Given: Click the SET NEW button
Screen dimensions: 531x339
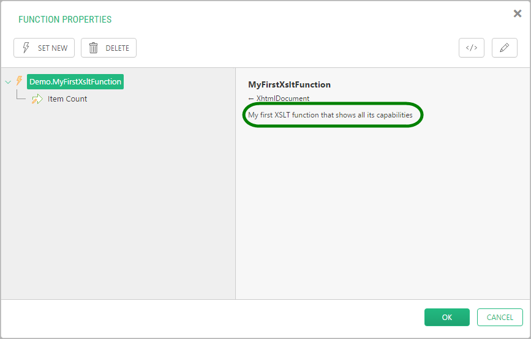Looking at the screenshot, I should [44, 48].
